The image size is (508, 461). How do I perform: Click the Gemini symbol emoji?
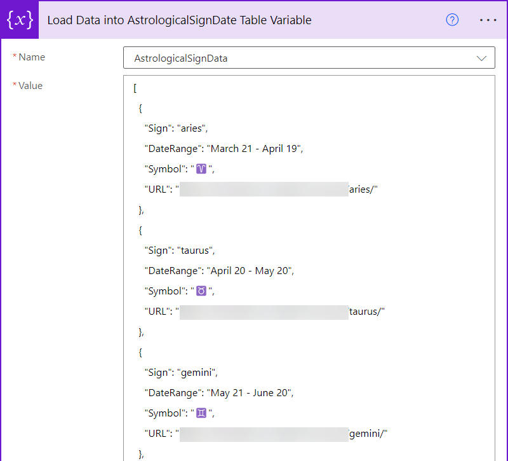pyautogui.click(x=201, y=413)
